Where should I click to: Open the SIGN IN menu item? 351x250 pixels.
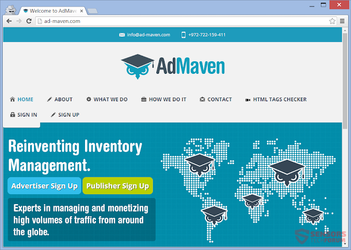(27, 115)
